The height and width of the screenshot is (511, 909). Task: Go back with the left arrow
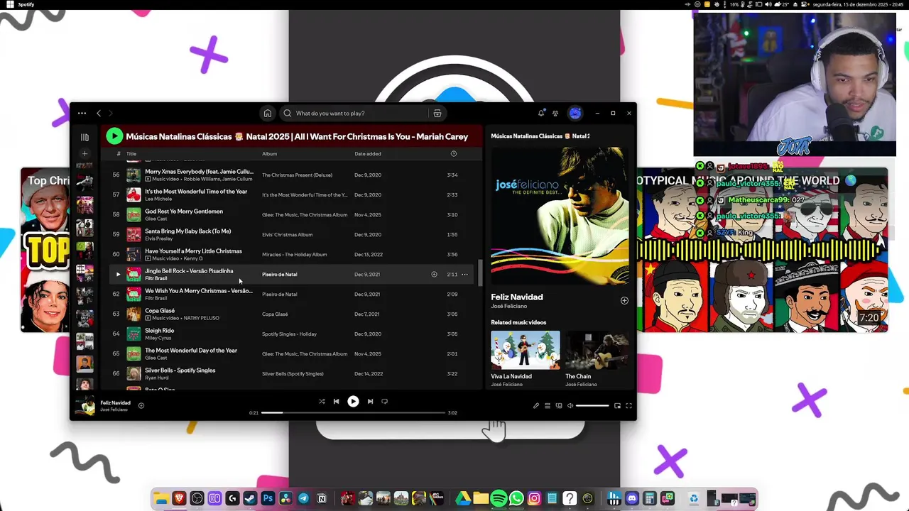pyautogui.click(x=99, y=114)
